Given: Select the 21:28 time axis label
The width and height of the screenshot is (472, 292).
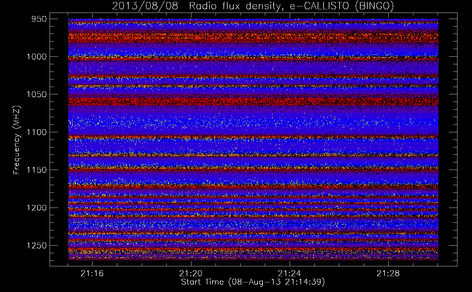Looking at the screenshot, I should pos(388,274).
